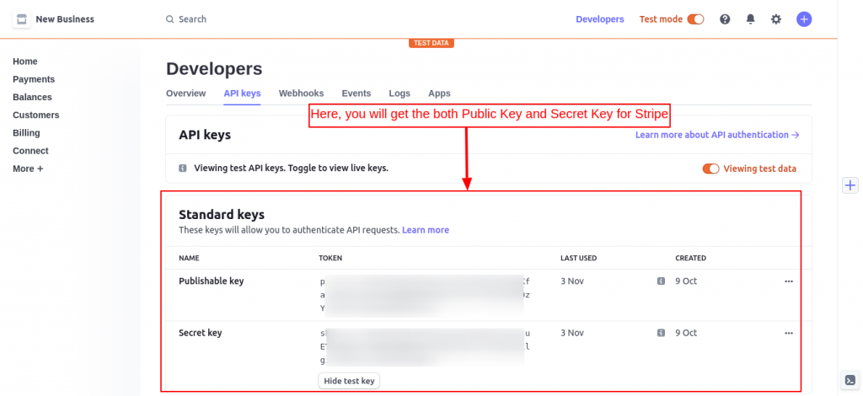Viewport: 863px width, 396px height.
Task: Click the Hide test key button
Action: click(x=349, y=381)
